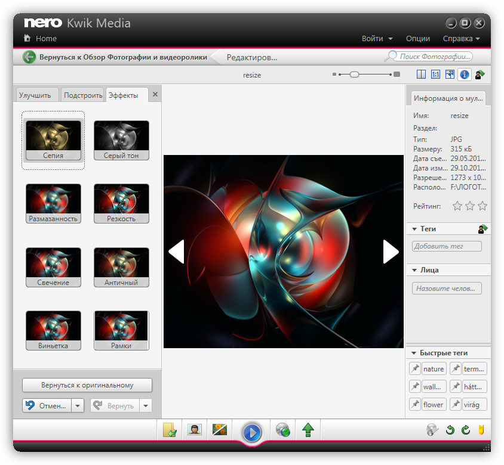The height and width of the screenshot is (465, 504).
Task: Collapse the Теги section
Action: pos(414,229)
